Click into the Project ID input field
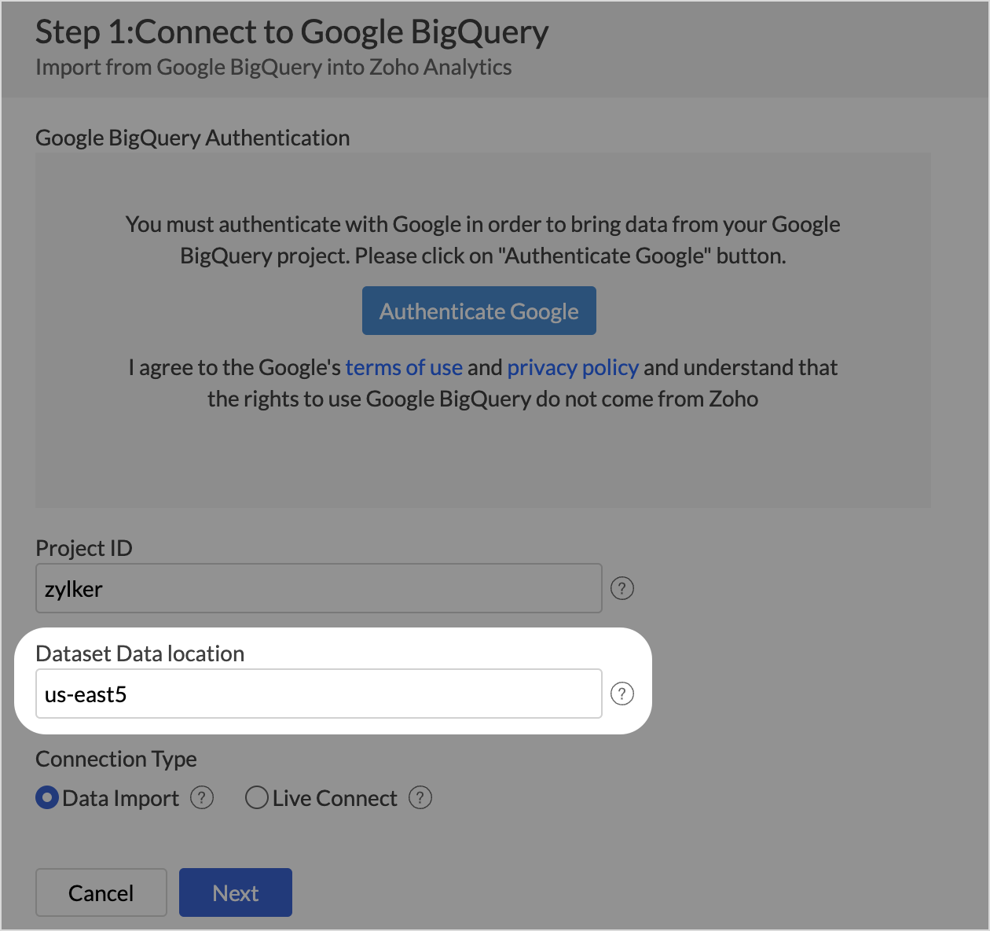Image resolution: width=990 pixels, height=931 pixels. 318,588
